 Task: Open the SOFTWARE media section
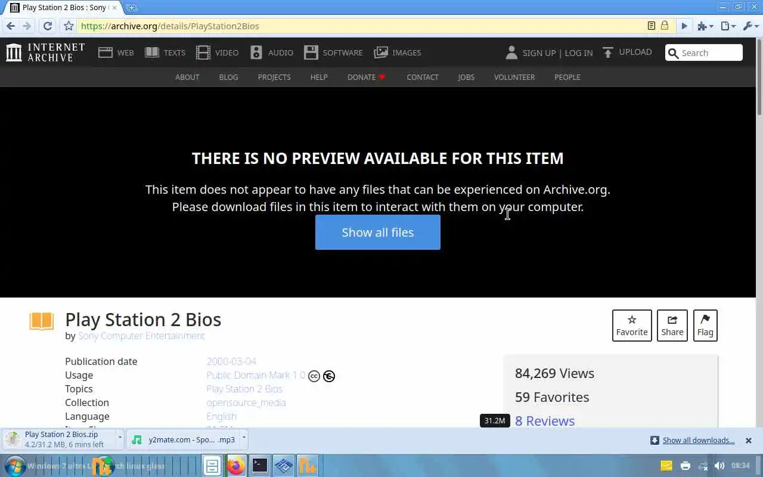click(x=333, y=52)
